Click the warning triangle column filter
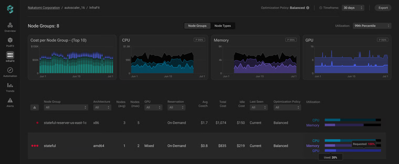The width and height of the screenshot is (399, 164). coord(35,107)
